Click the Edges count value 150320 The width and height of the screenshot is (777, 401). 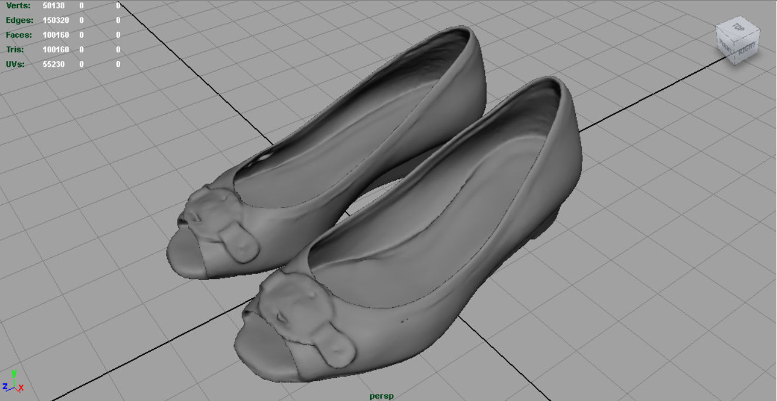click(56, 20)
